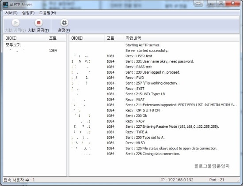Select log row 'Server started successfully.'

click(154, 51)
